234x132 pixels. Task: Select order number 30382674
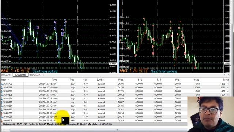tap(8, 99)
